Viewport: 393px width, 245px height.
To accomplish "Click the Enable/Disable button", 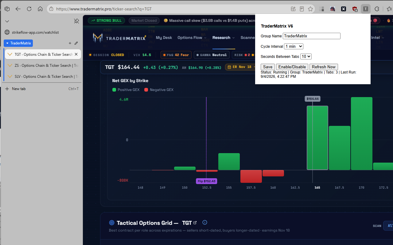I will (x=292, y=67).
